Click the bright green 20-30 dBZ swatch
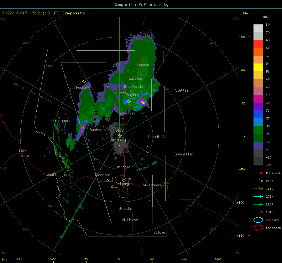282x263 pixels. (258, 130)
